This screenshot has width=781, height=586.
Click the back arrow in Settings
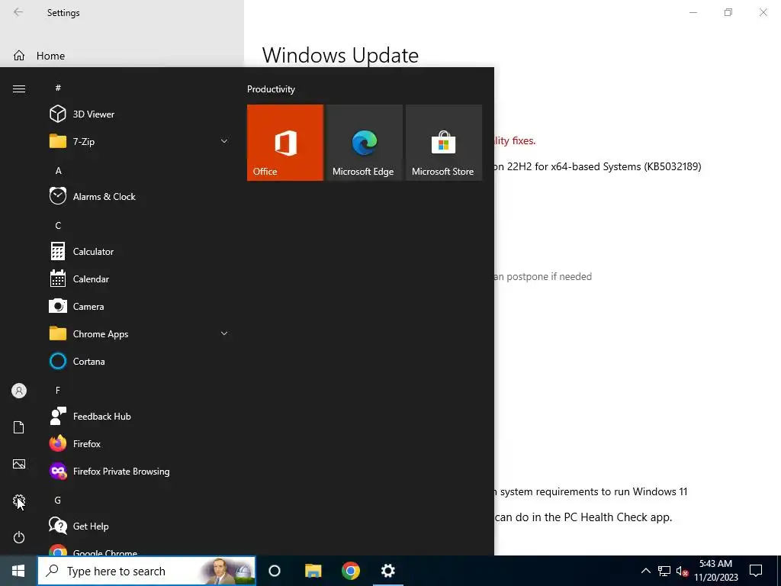pos(18,12)
